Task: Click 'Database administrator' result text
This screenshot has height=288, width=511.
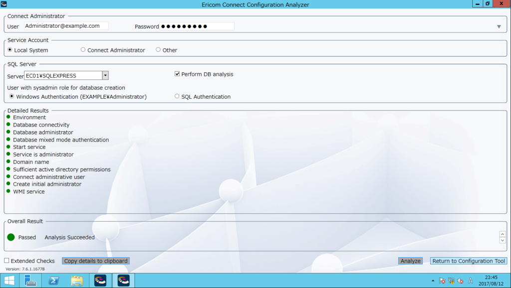Action: (43, 132)
